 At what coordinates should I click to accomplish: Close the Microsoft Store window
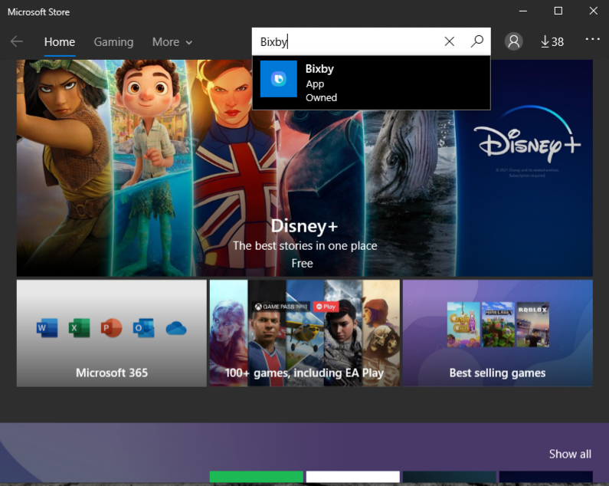click(x=593, y=11)
